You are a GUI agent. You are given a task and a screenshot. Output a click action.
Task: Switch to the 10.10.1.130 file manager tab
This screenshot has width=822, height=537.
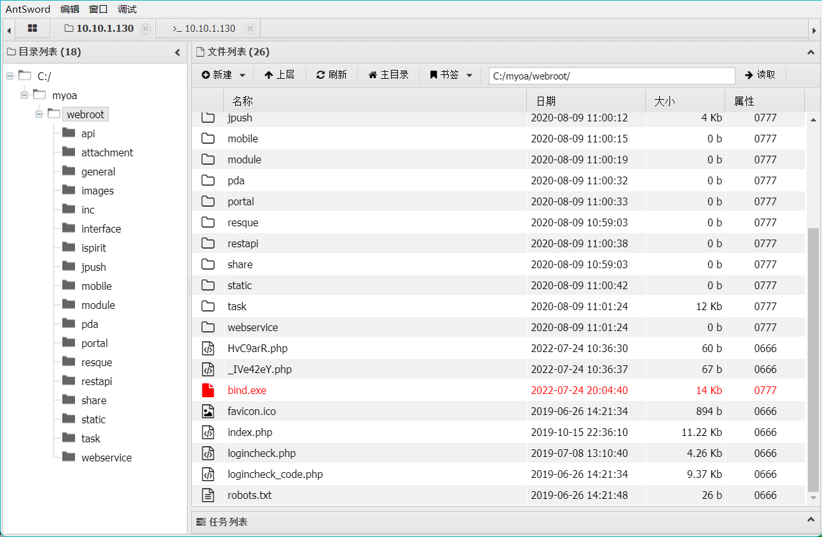click(x=99, y=29)
